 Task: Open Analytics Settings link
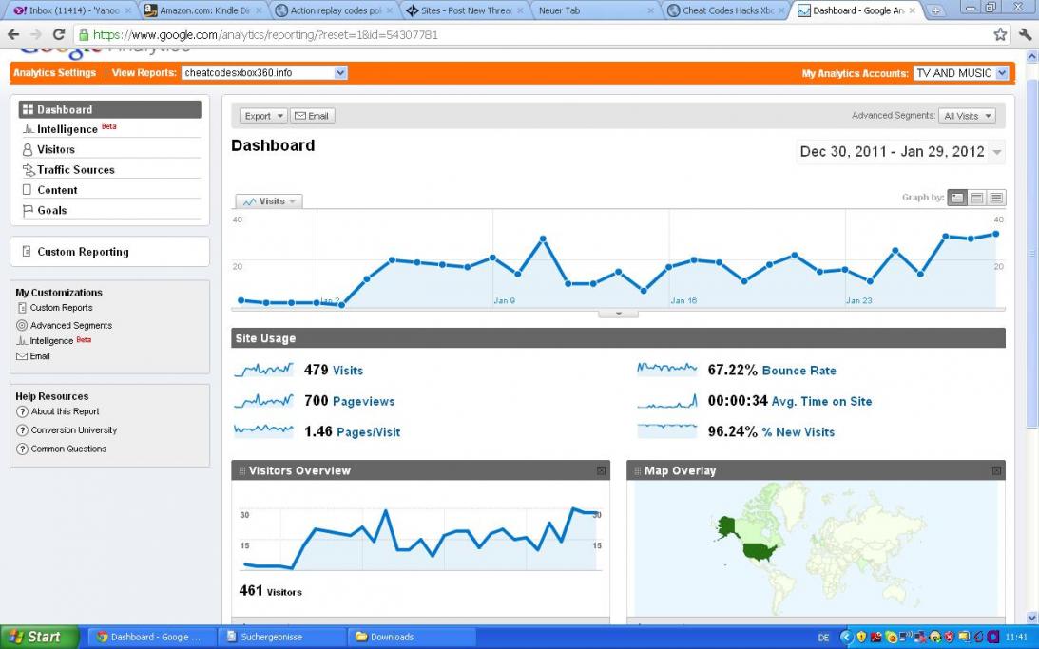pyautogui.click(x=54, y=73)
